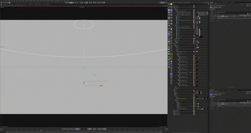251x133 pixels.
Task: Set renderer visibility Off in upper Attributes panel
Action: point(245,17)
